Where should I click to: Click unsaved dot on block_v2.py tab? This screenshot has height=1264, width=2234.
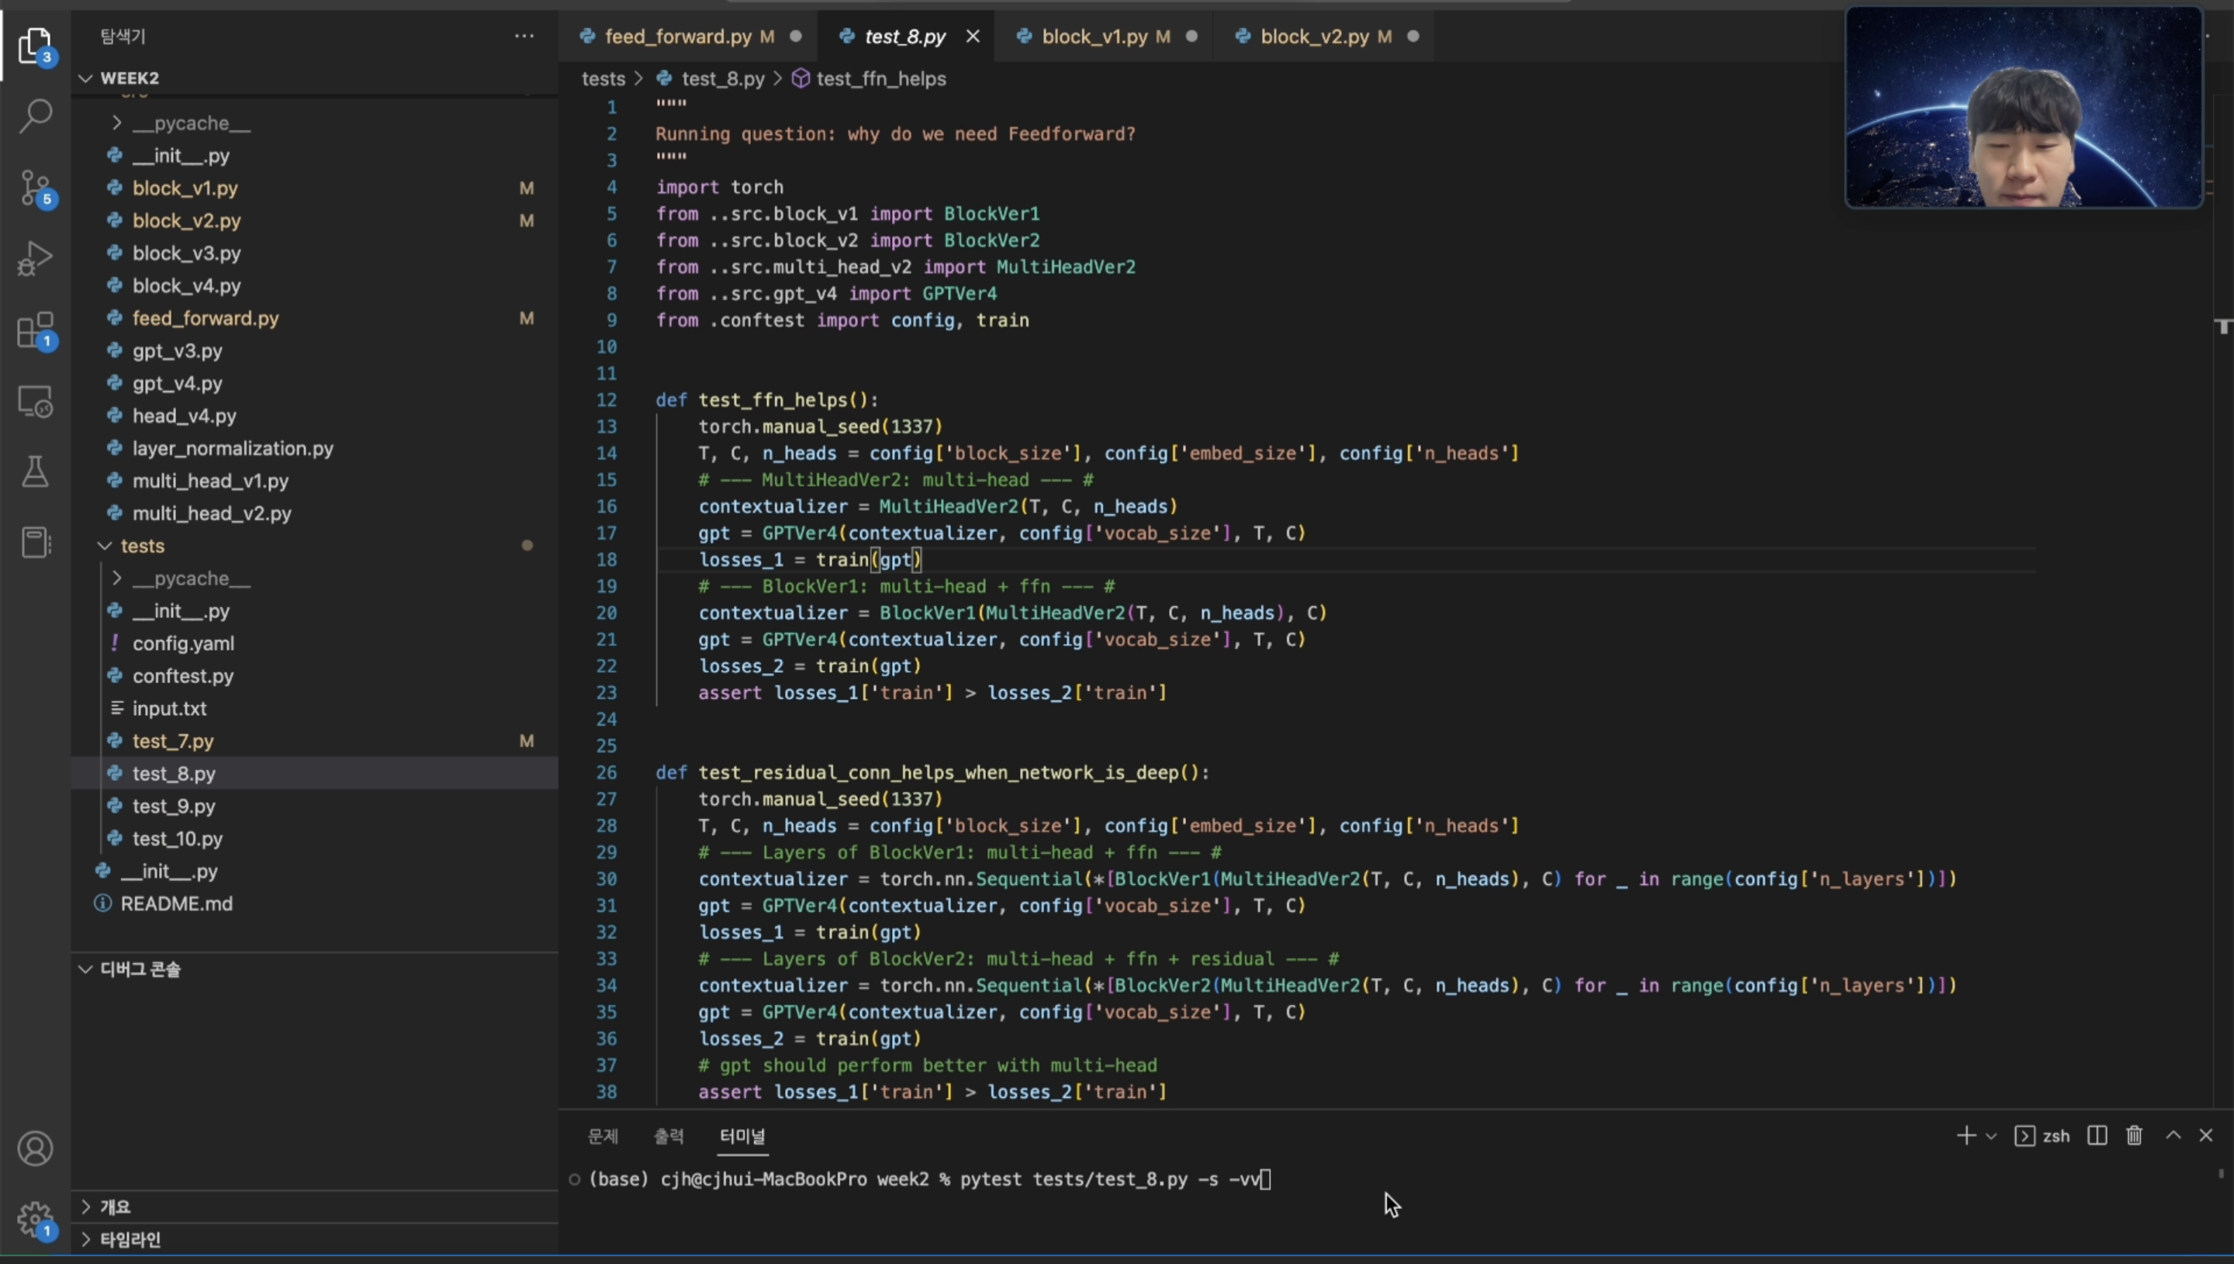click(1413, 36)
